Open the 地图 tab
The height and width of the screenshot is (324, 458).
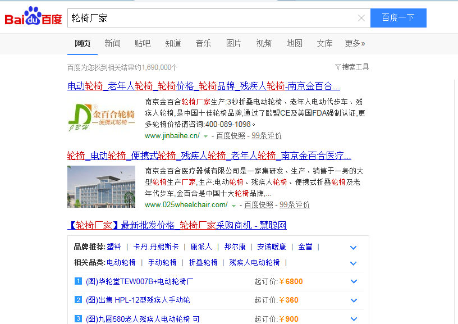(x=294, y=44)
